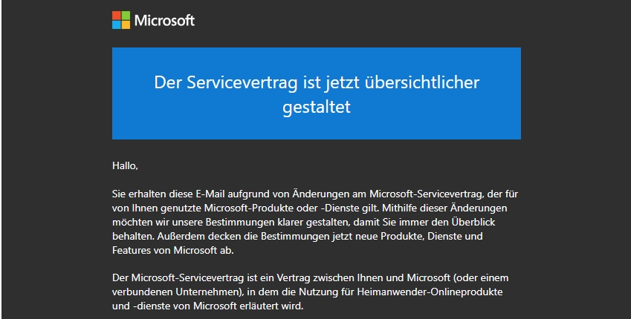The height and width of the screenshot is (319, 631).
Task: Click the Microsoft four-square logo icon
Action: point(121,20)
